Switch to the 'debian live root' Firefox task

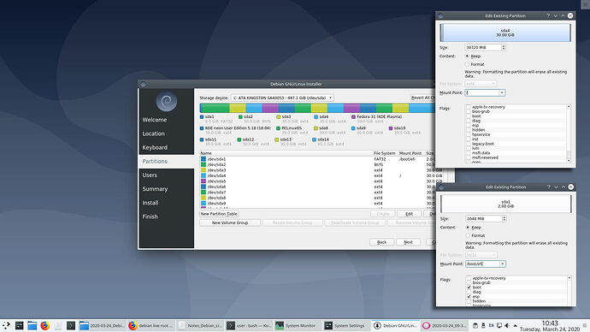click(151, 326)
